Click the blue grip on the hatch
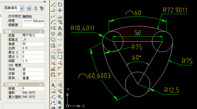Viewport: 197px width, 109px height. (138, 34)
